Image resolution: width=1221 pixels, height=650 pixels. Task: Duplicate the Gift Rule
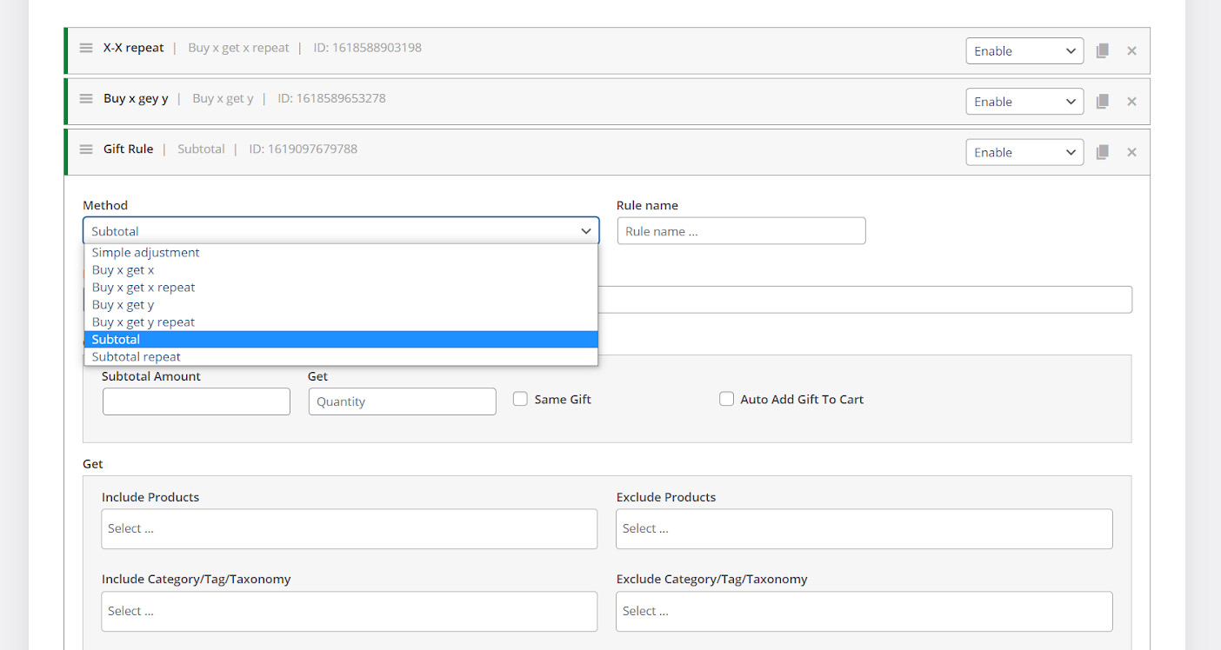click(x=1102, y=152)
